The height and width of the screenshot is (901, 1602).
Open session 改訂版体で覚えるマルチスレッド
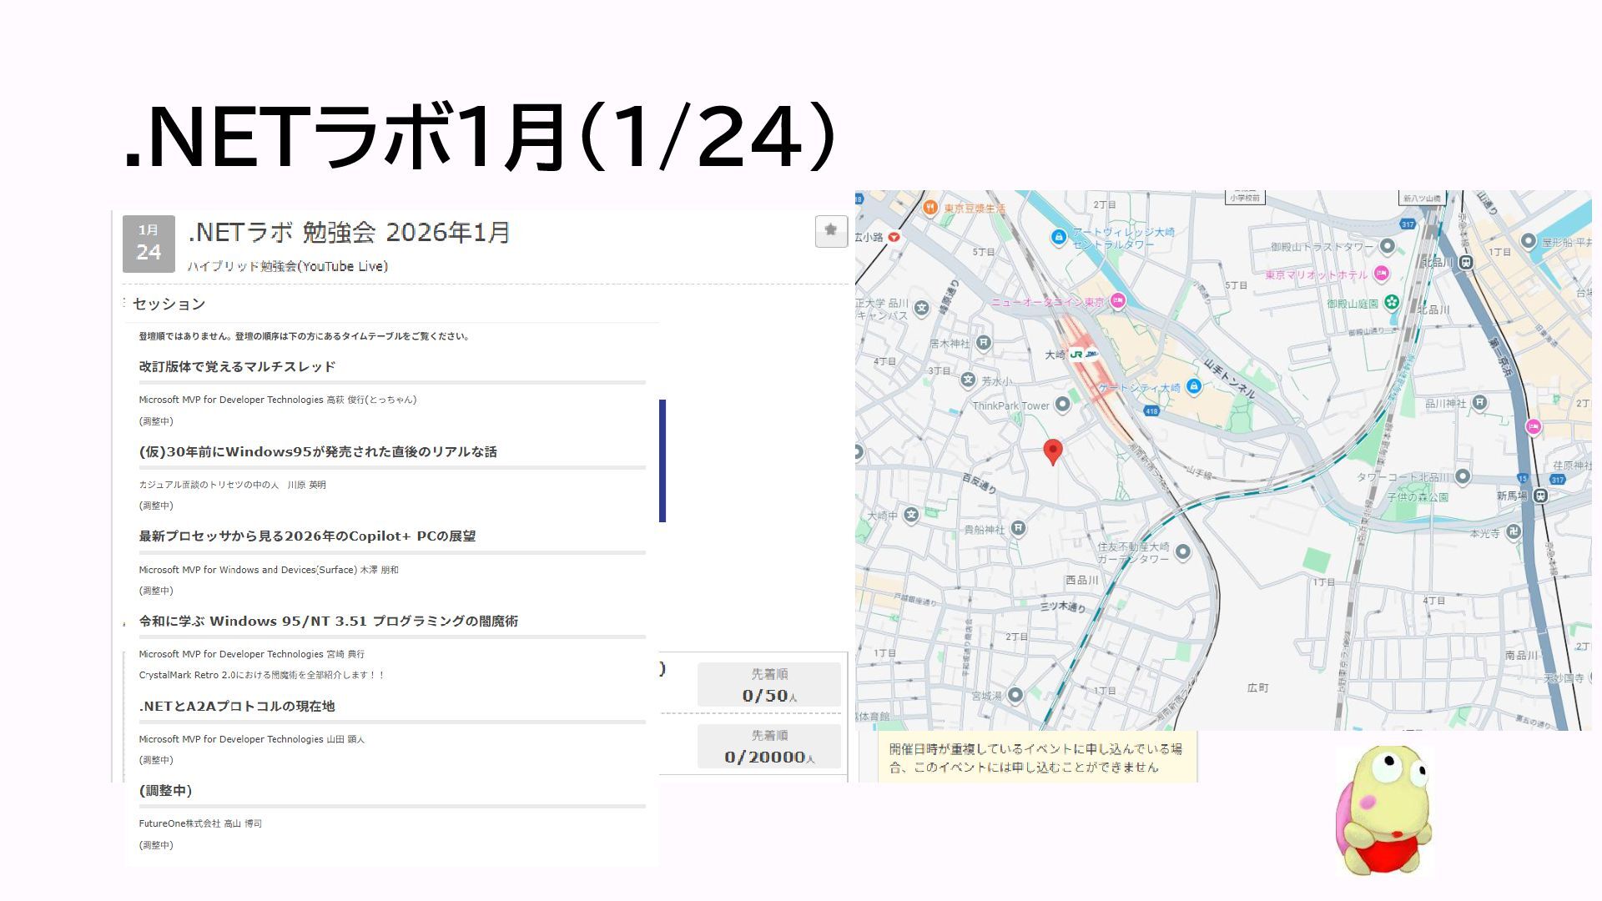[x=237, y=366]
